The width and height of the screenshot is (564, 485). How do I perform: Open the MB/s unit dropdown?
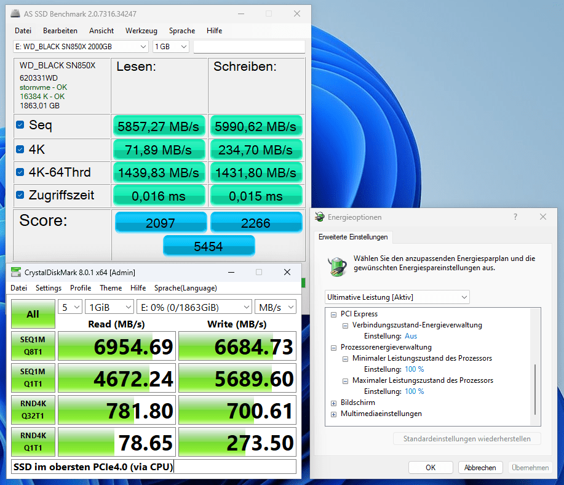coord(275,307)
